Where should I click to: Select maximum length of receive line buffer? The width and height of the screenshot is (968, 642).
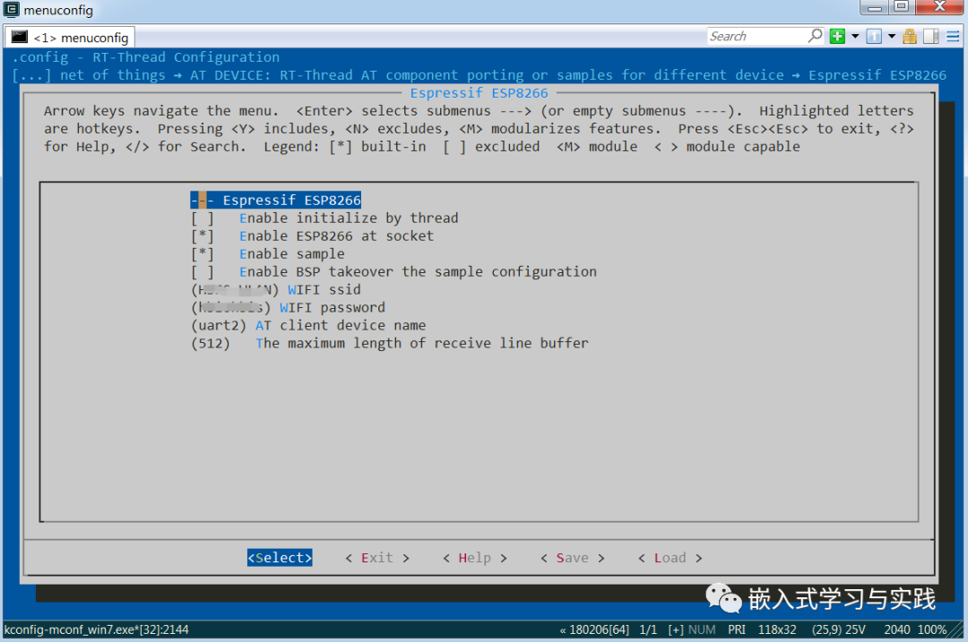coord(390,344)
